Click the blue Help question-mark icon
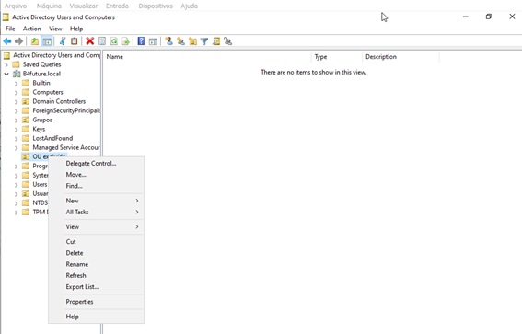Viewport: 522px width, 334px height. pos(141,41)
